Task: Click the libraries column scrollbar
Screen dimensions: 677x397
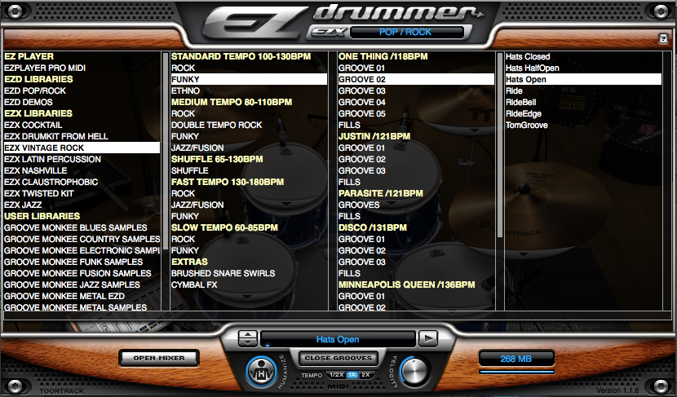Action: [166, 151]
